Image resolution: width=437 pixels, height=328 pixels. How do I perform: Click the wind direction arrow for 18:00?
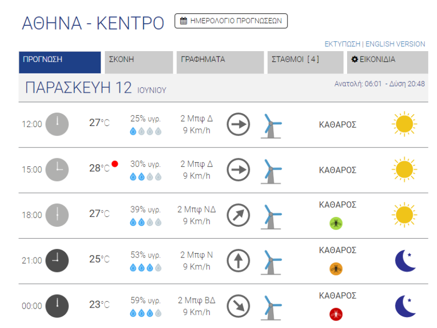pyautogui.click(x=238, y=215)
